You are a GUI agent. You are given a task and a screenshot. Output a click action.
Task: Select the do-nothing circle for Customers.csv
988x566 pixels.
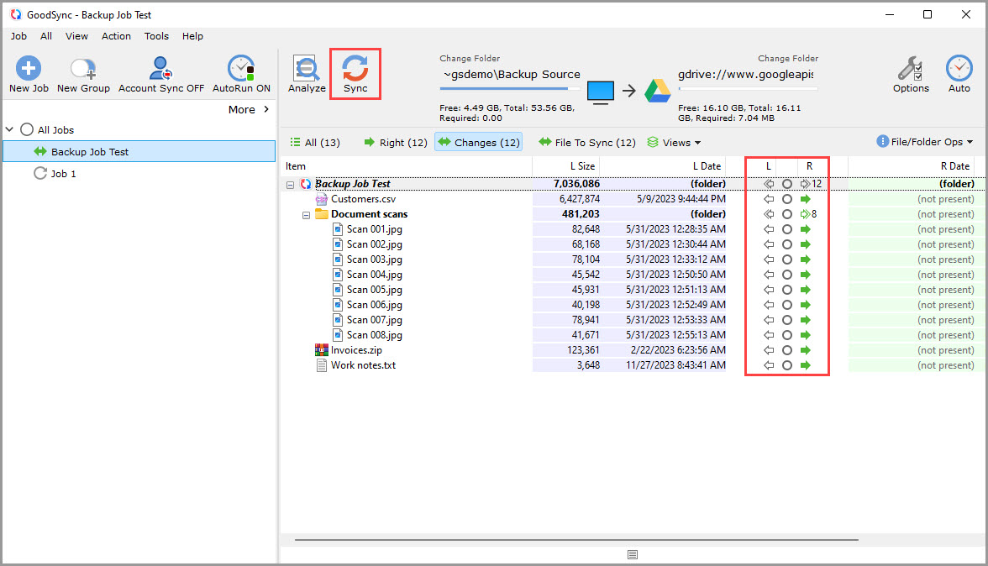[x=787, y=199]
